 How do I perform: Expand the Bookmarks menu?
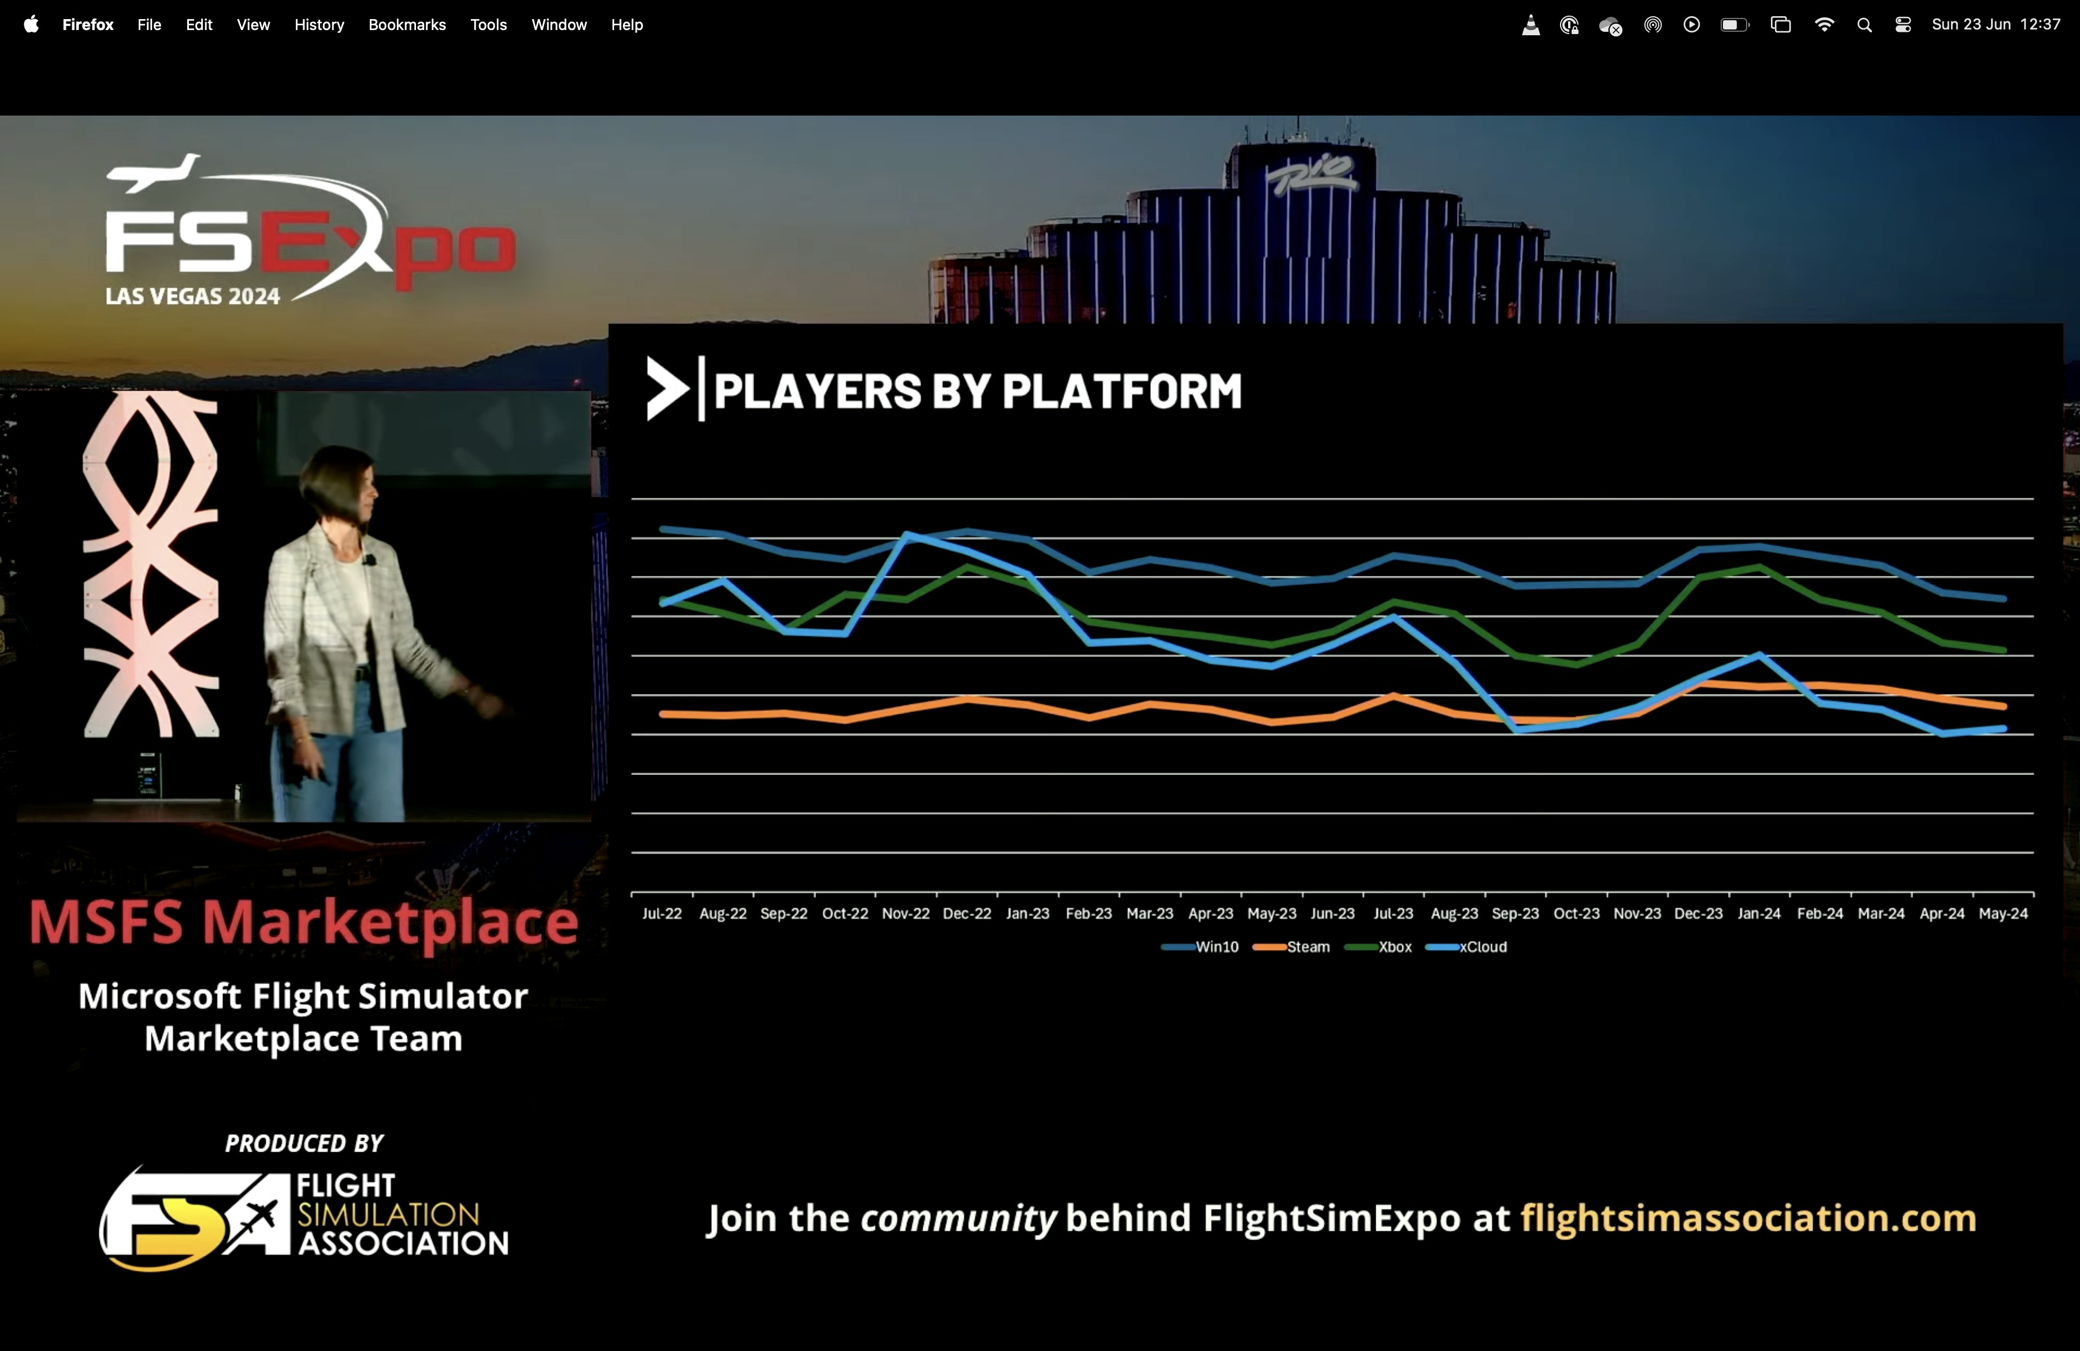click(406, 24)
